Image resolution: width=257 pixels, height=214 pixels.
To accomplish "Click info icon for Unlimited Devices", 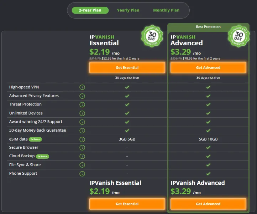I will tap(82, 113).
